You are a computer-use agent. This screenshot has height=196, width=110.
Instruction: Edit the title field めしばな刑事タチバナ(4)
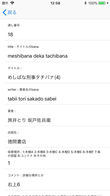pos(58,77)
